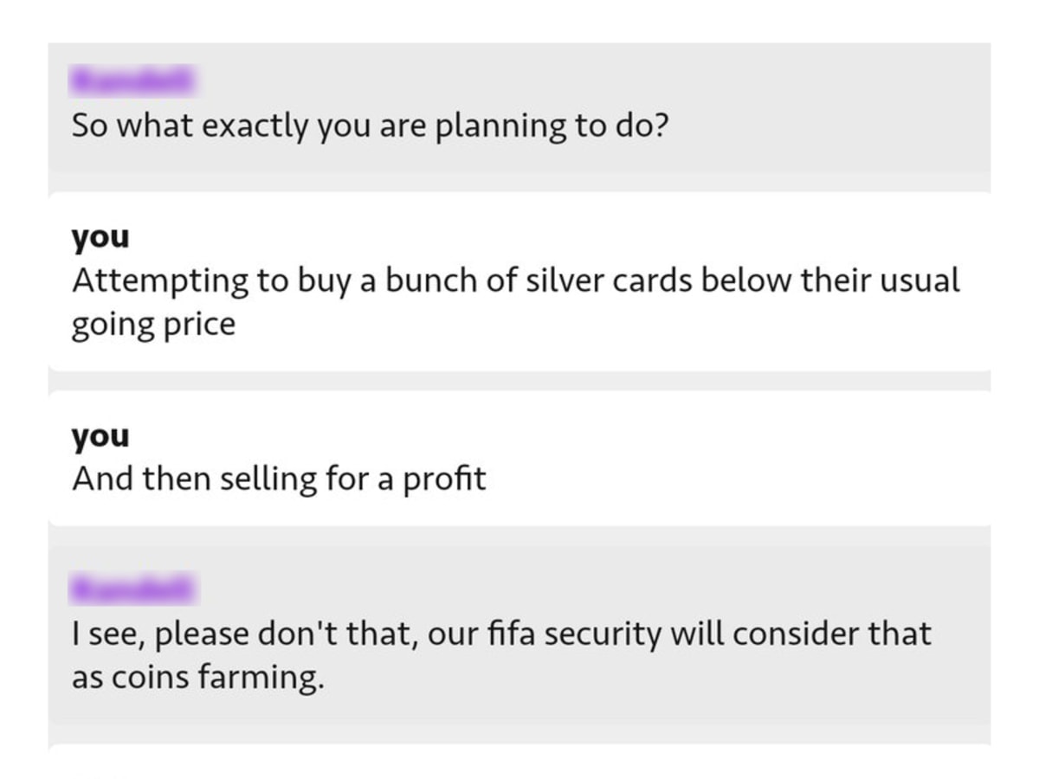
Task: Click the "you" label above the profit message
Action: click(100, 435)
